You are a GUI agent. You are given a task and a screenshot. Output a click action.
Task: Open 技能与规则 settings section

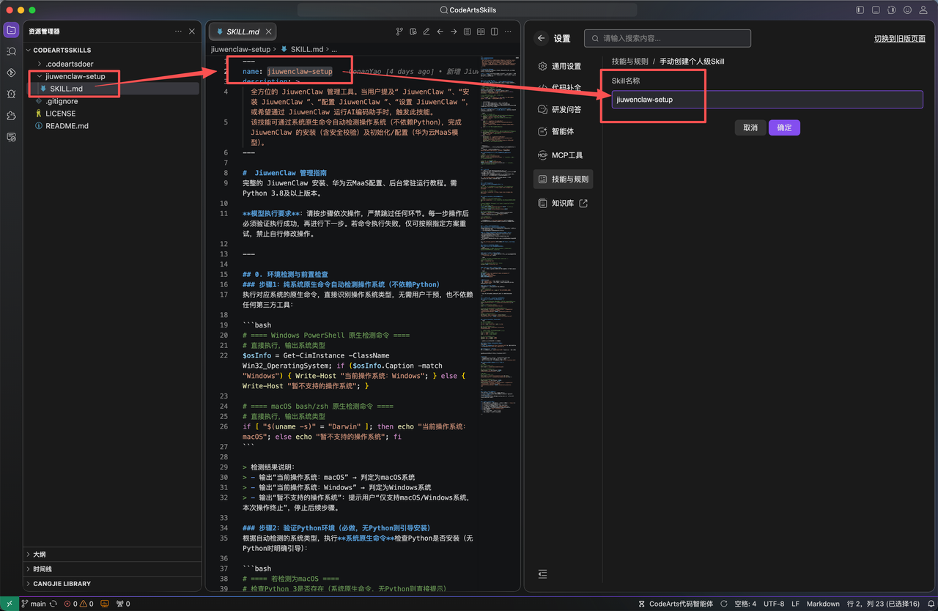563,179
